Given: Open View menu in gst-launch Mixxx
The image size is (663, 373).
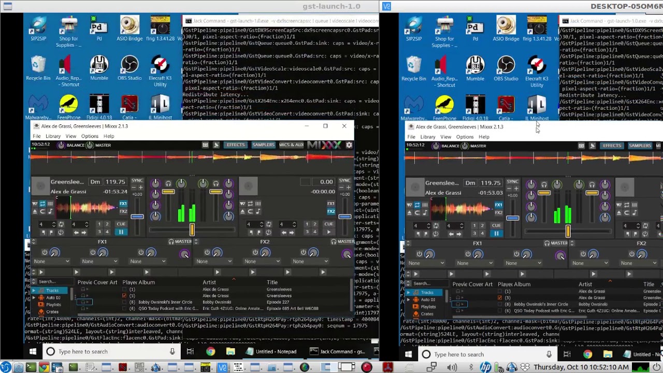Looking at the screenshot, I should click(70, 136).
